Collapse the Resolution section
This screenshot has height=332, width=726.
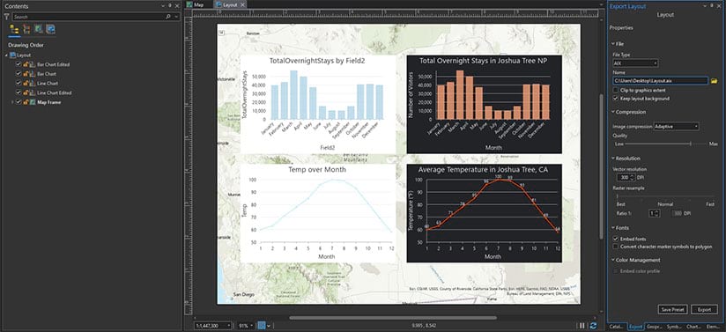612,159
